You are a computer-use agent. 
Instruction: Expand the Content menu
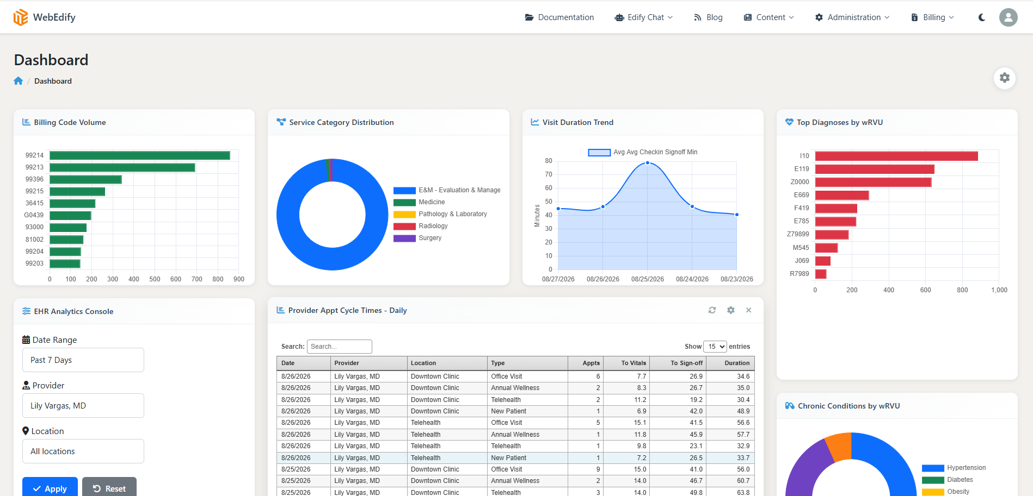click(x=768, y=17)
